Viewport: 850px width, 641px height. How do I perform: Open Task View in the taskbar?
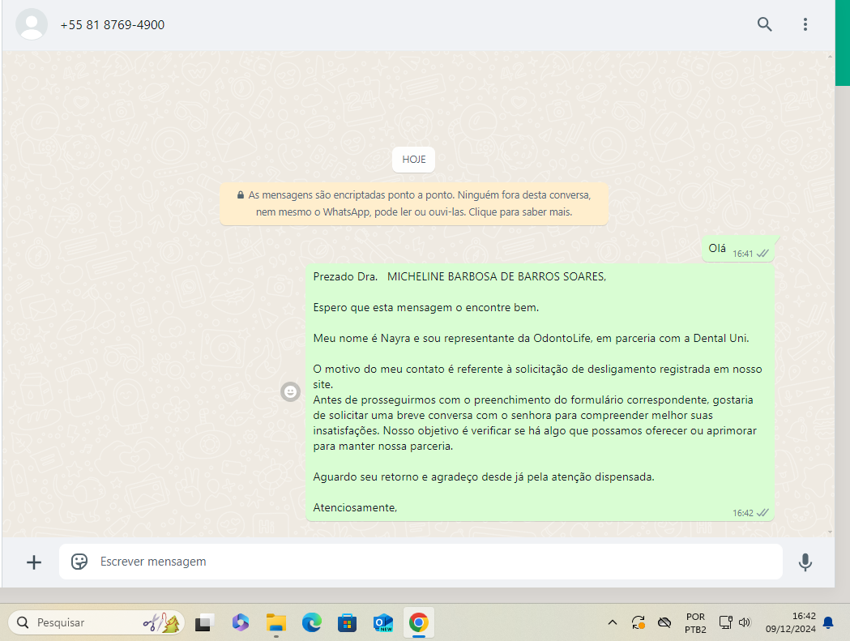(204, 622)
